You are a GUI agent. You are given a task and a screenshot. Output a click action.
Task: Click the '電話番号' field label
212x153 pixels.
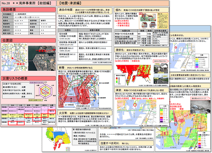7,24
